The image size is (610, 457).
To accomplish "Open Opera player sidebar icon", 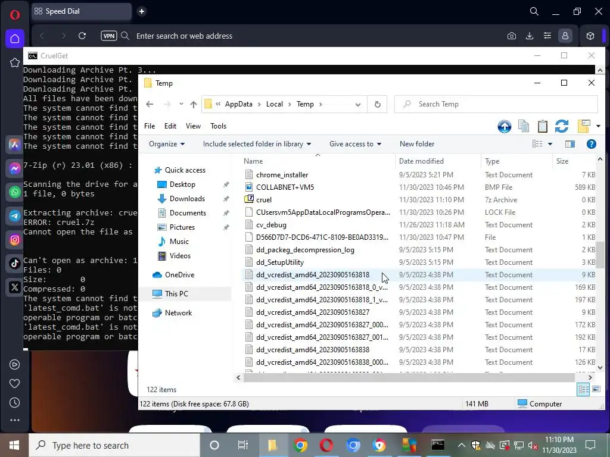I will coord(15,365).
